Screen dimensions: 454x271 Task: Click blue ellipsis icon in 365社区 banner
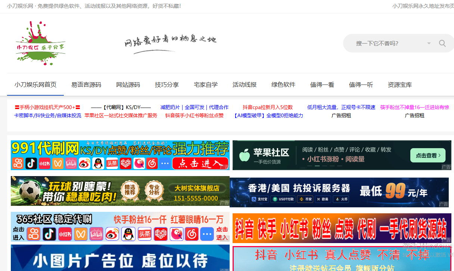[x=207, y=234]
